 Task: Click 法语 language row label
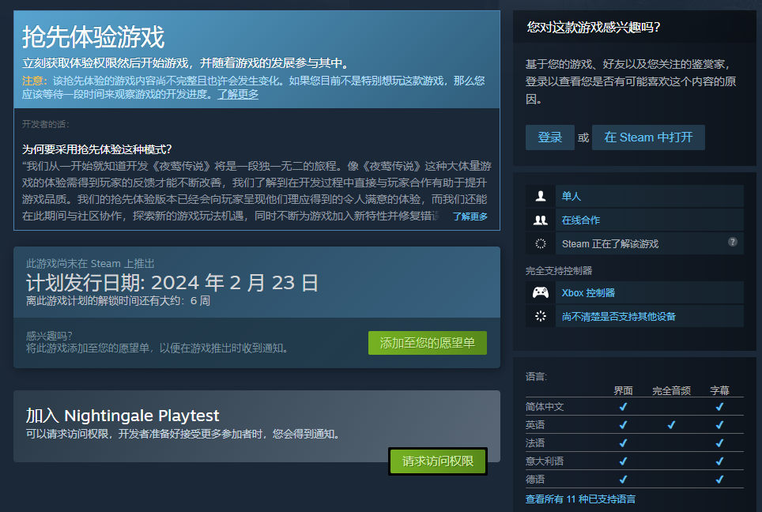[535, 443]
